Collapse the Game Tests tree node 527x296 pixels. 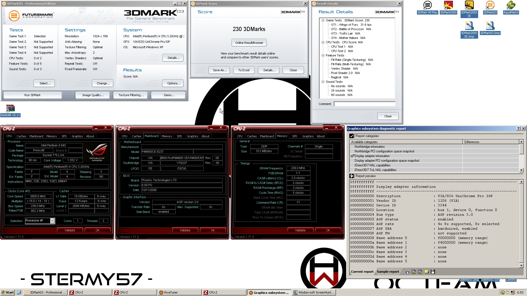click(x=323, y=20)
